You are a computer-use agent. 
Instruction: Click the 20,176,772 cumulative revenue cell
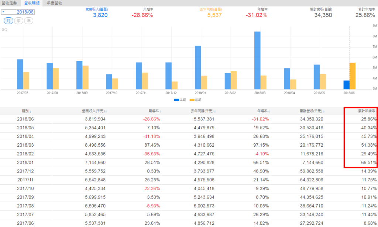pos(312,145)
